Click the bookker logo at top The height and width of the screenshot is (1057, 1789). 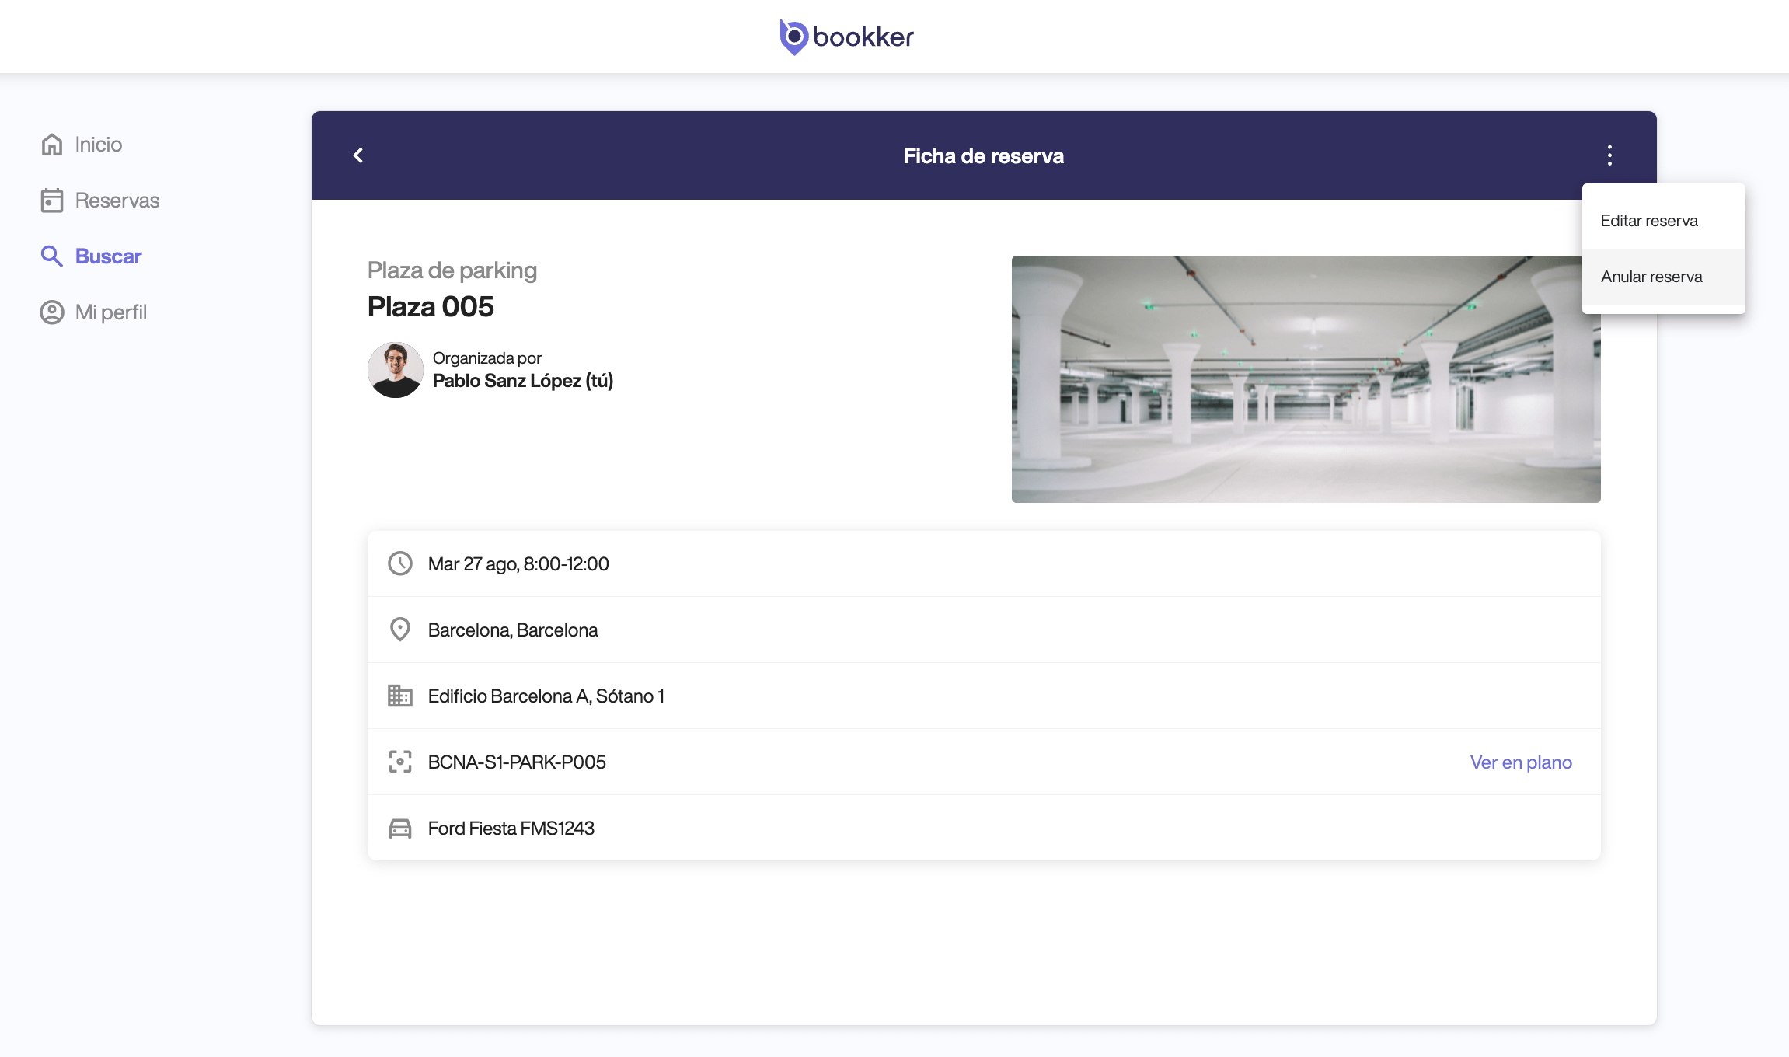847,37
